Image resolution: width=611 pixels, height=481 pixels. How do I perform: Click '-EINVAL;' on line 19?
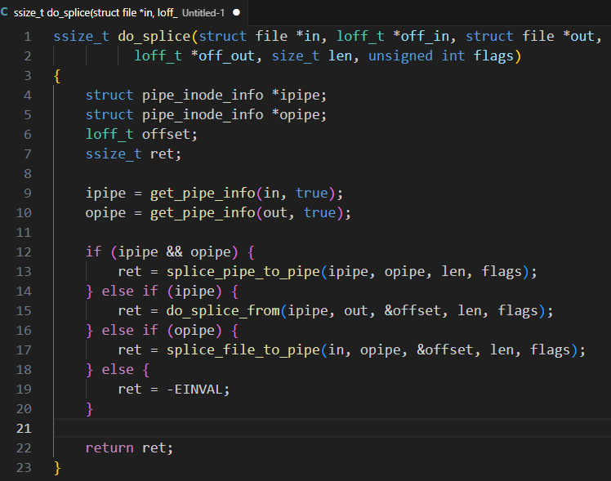[x=198, y=389]
